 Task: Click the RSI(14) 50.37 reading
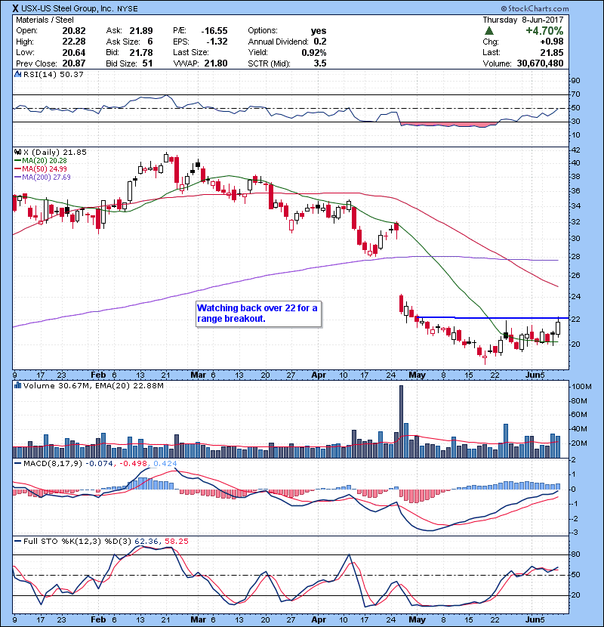click(54, 74)
